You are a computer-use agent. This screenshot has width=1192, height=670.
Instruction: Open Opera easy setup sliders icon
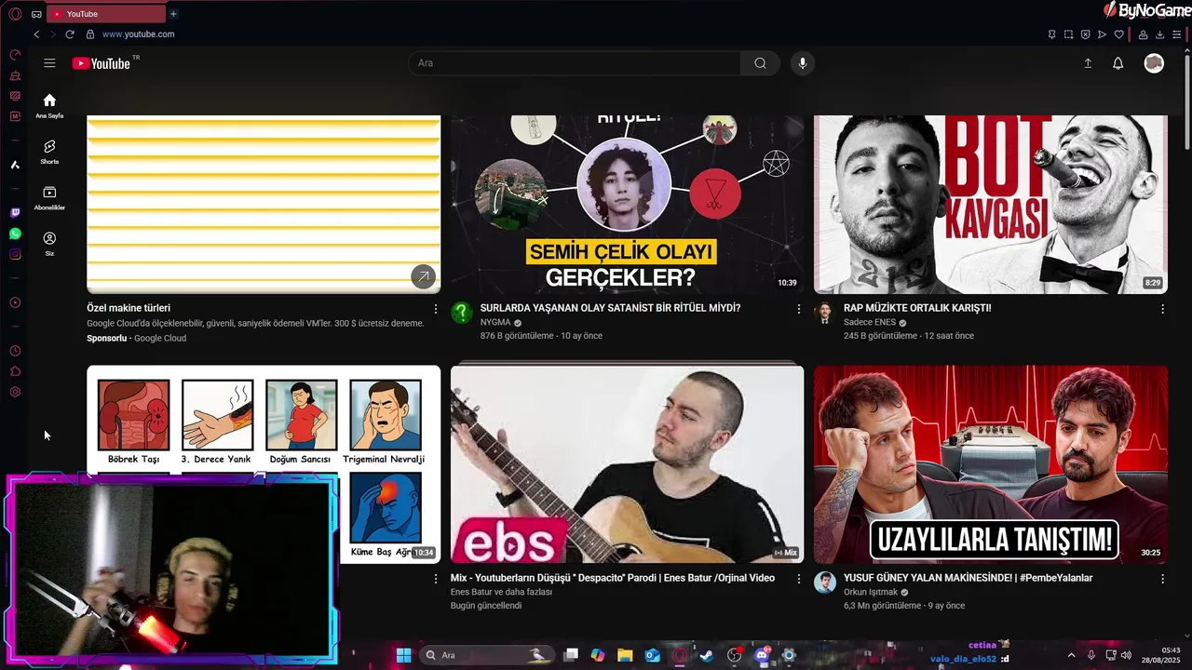tap(1176, 34)
